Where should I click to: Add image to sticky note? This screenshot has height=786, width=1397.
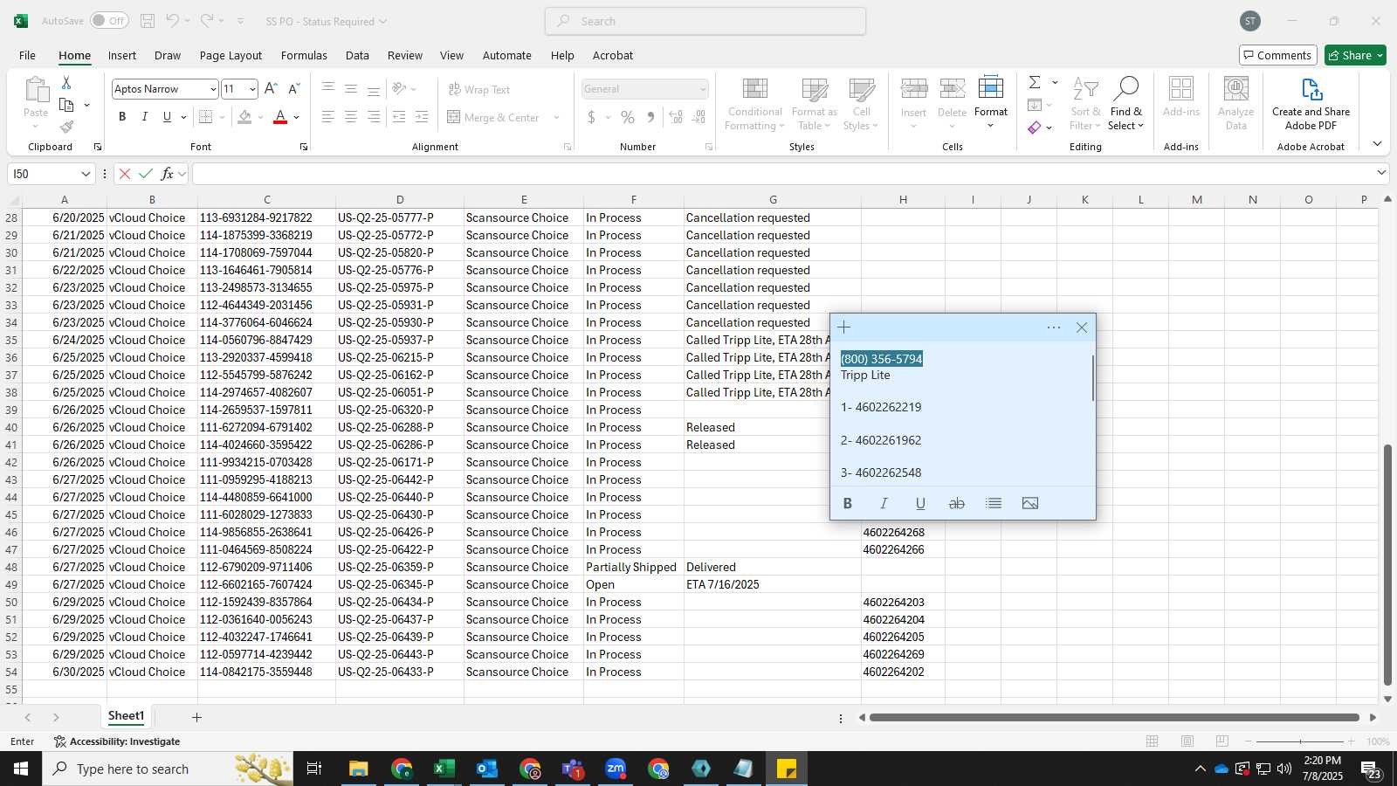pos(1030,503)
